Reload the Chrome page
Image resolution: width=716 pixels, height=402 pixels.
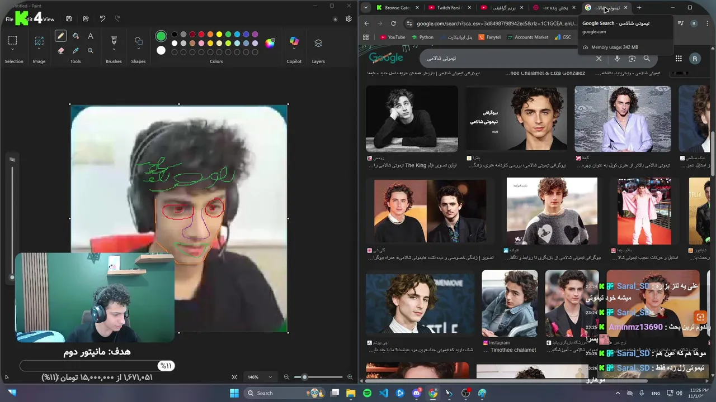[x=393, y=23]
